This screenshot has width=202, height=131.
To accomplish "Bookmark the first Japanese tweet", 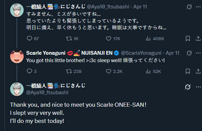I will [188, 38].
